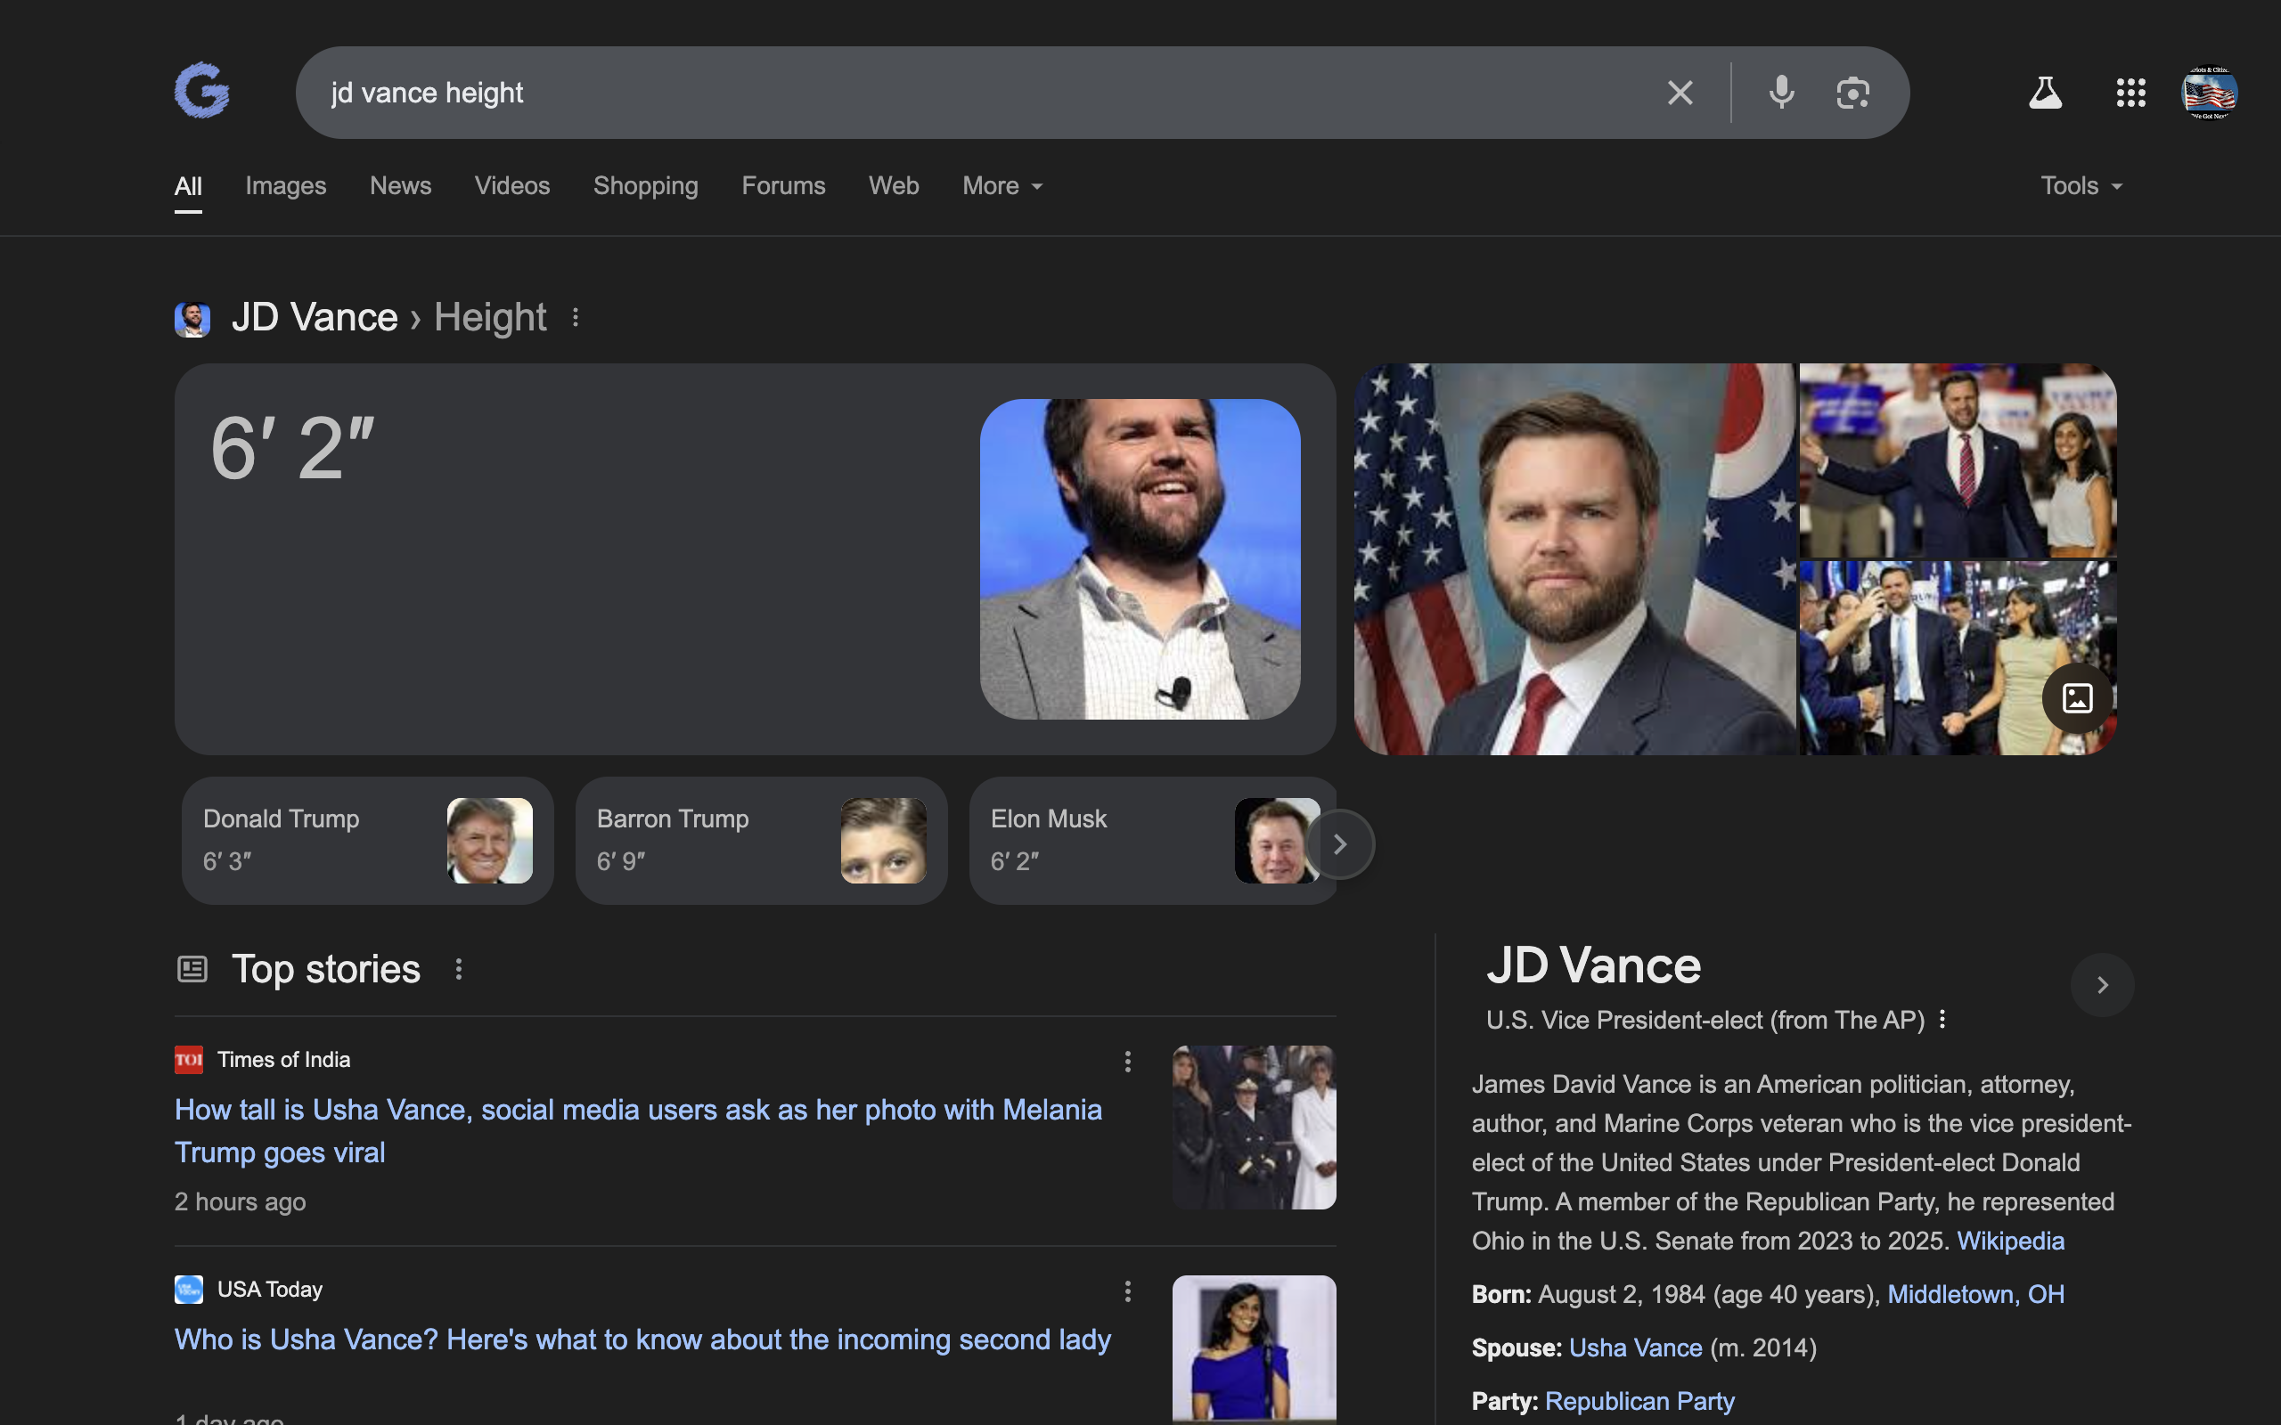2281x1425 pixels.
Task: Open Top stories three-dot options
Action: [458, 969]
